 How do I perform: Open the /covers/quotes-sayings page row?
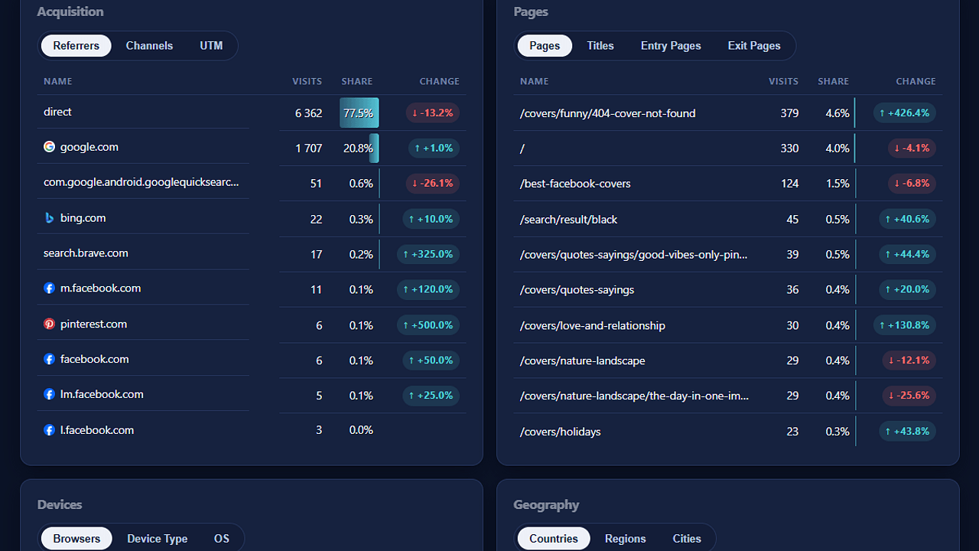[x=728, y=290]
